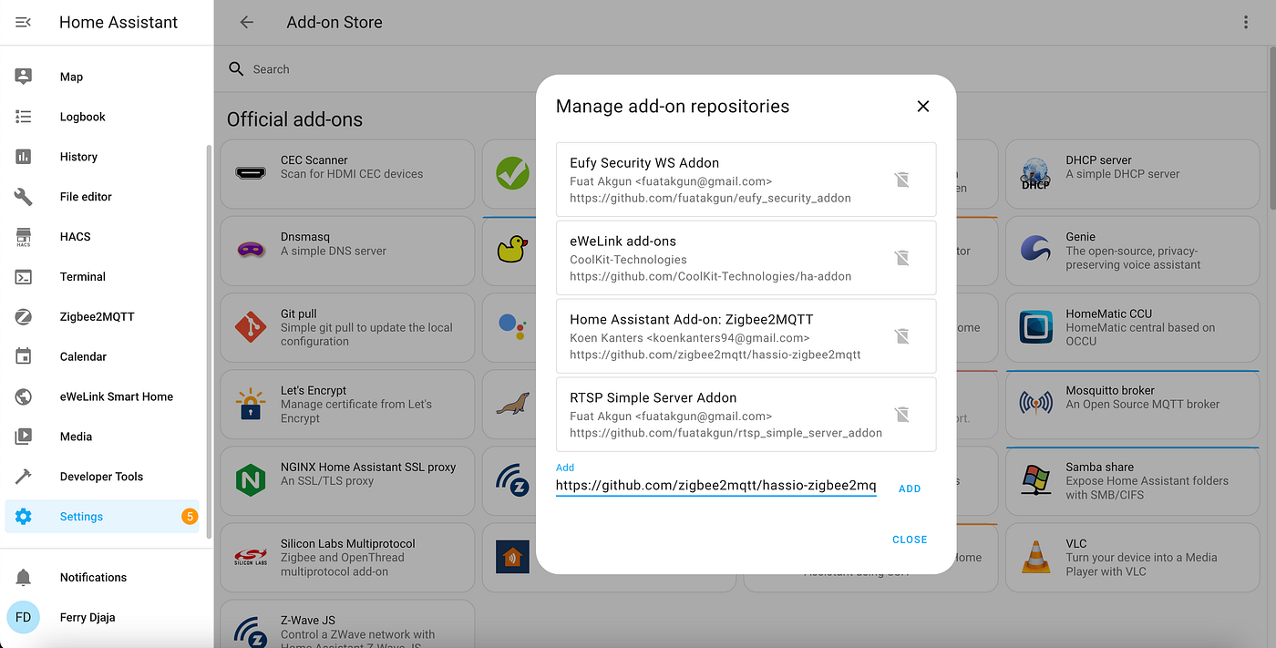Click the Zigbee2MQTT circular icon
Viewport: 1276px width, 648px height.
[x=24, y=317]
